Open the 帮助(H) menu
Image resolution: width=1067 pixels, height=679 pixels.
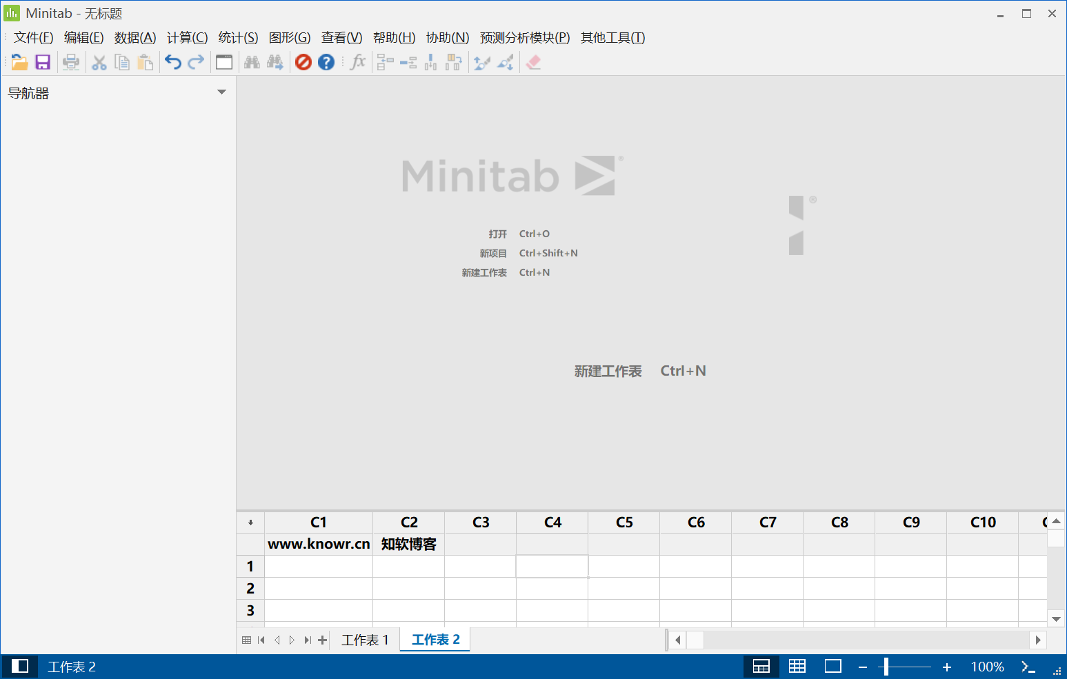tap(395, 38)
